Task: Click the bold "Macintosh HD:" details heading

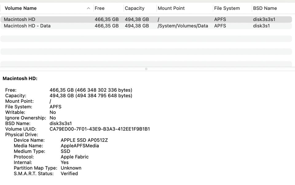Action: [20, 78]
